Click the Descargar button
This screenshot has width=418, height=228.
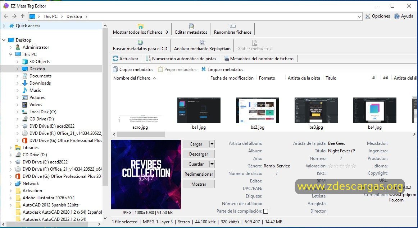pyautogui.click(x=199, y=154)
